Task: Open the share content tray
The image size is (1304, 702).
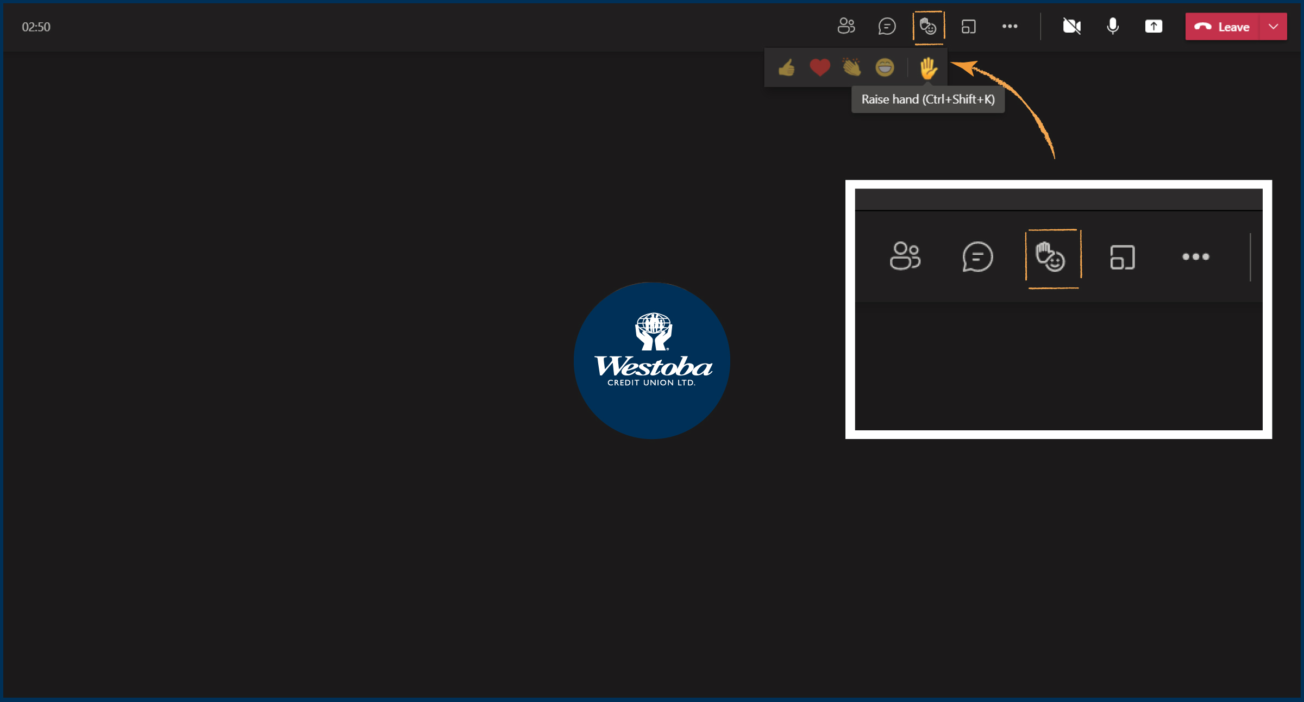Action: (1153, 26)
